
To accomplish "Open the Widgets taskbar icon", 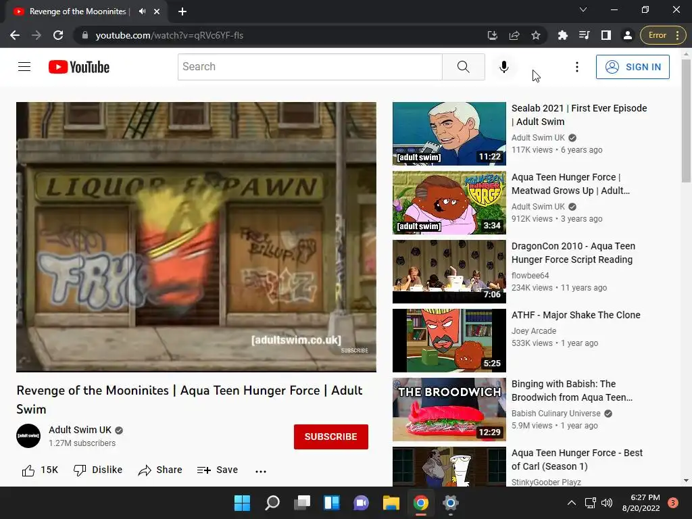I will tap(332, 503).
